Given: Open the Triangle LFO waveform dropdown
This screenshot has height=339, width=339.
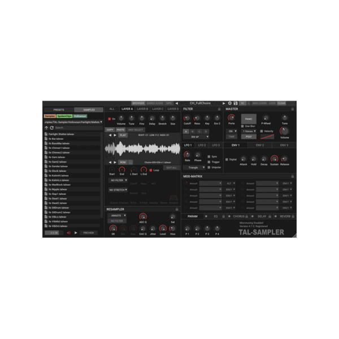Looking at the screenshot, I should coord(194,168).
